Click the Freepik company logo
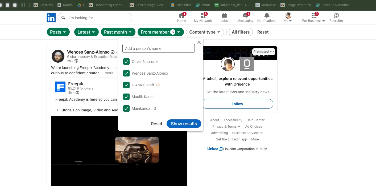Viewport: 376px width, 186px height. 60,87
